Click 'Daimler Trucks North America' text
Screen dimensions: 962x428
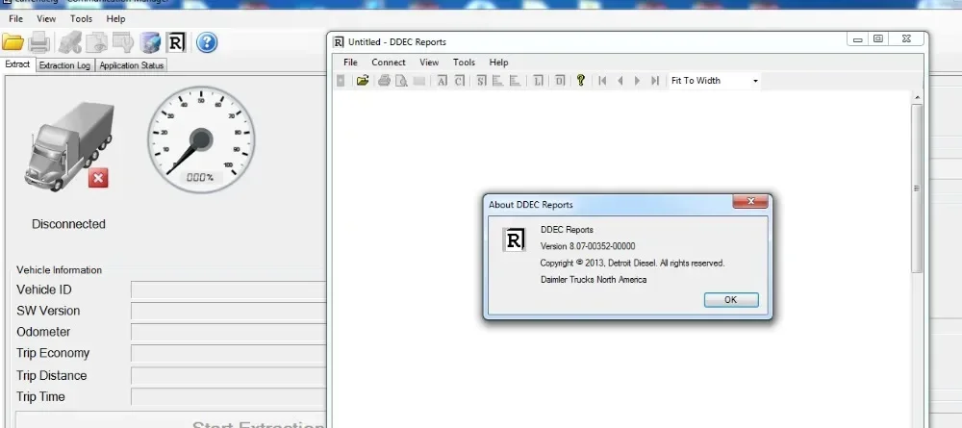pos(594,280)
